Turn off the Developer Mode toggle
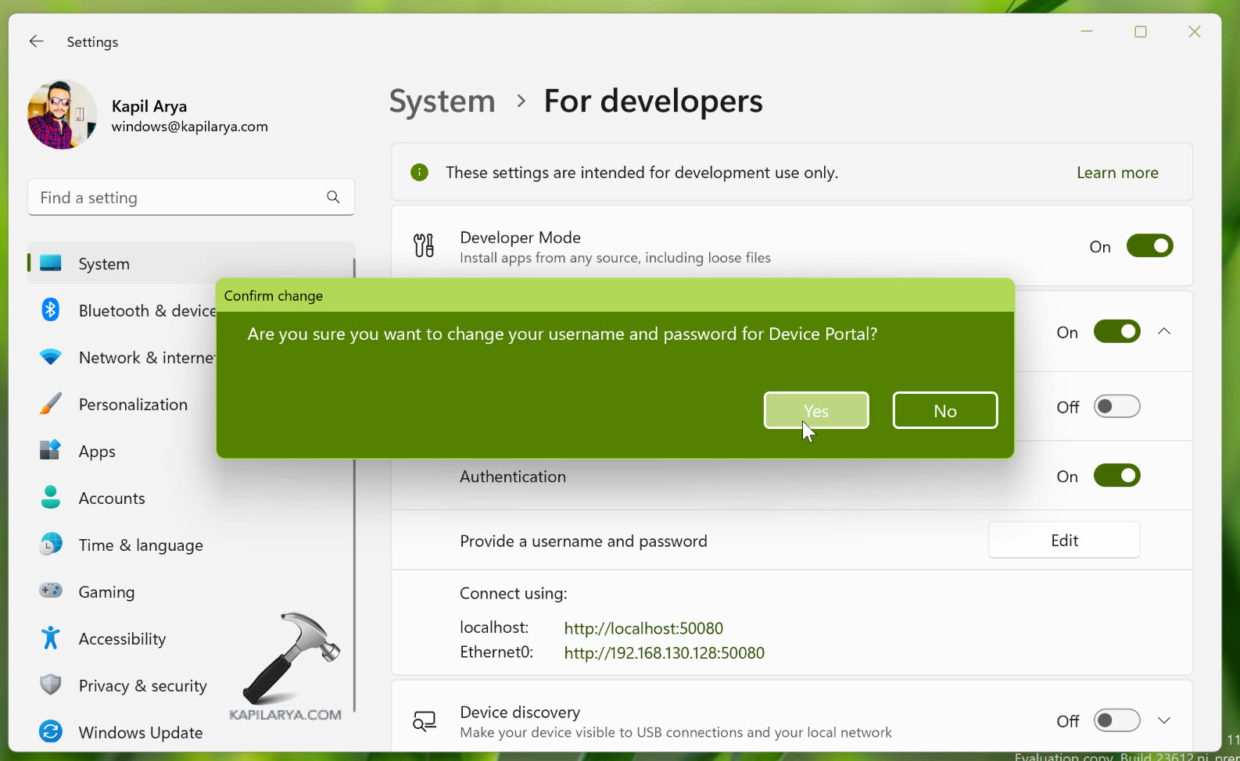 [1149, 246]
